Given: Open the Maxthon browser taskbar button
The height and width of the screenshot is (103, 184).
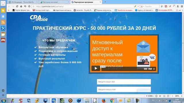Looking at the screenshot, I should (54, 101).
